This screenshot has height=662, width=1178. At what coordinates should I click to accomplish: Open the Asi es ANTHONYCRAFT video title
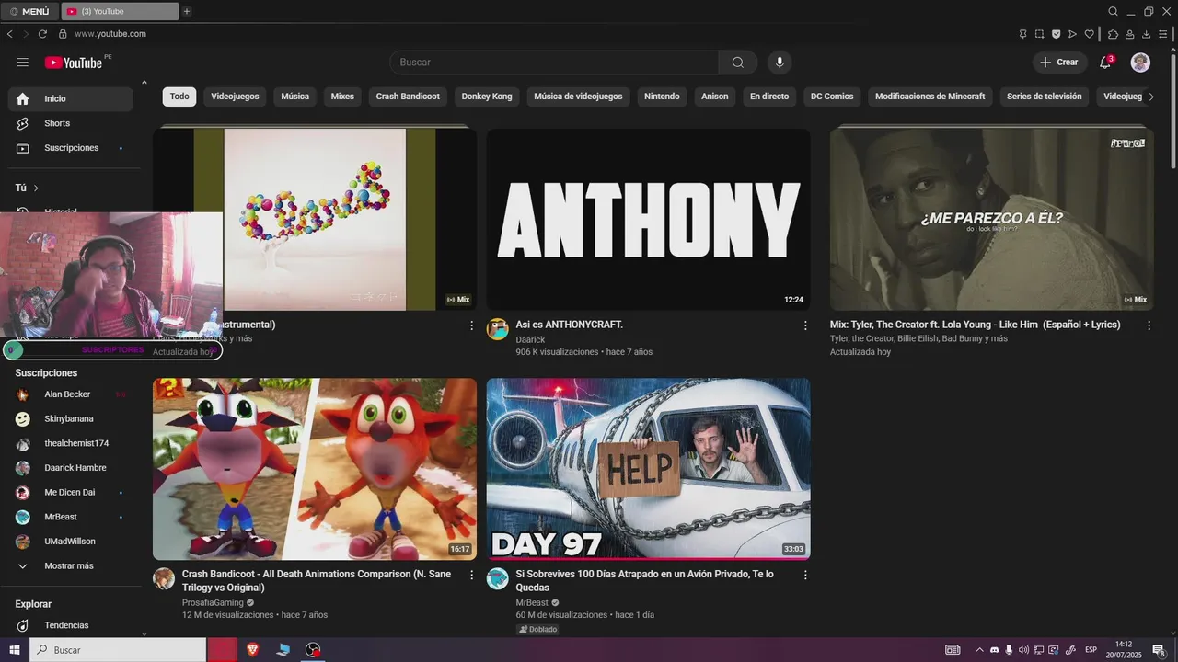[569, 325]
